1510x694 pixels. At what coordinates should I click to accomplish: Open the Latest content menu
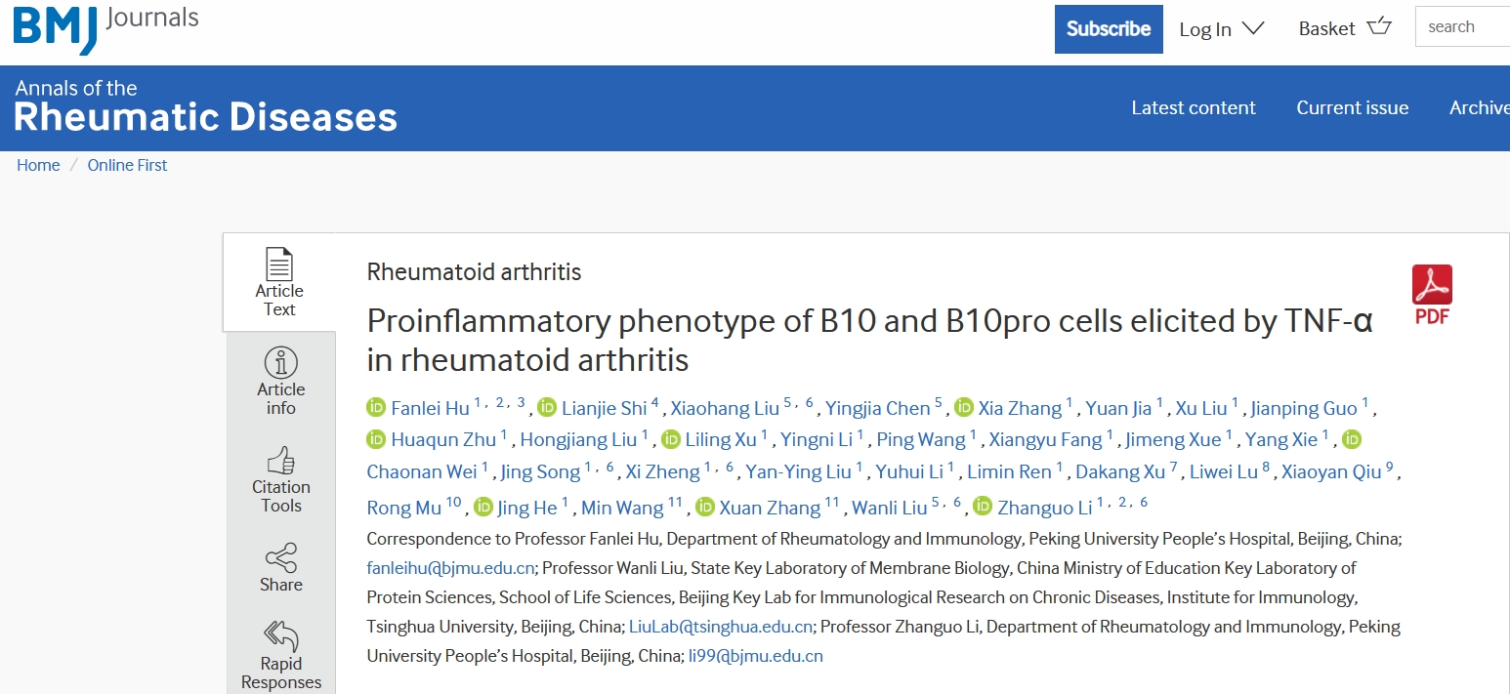pyautogui.click(x=1194, y=108)
